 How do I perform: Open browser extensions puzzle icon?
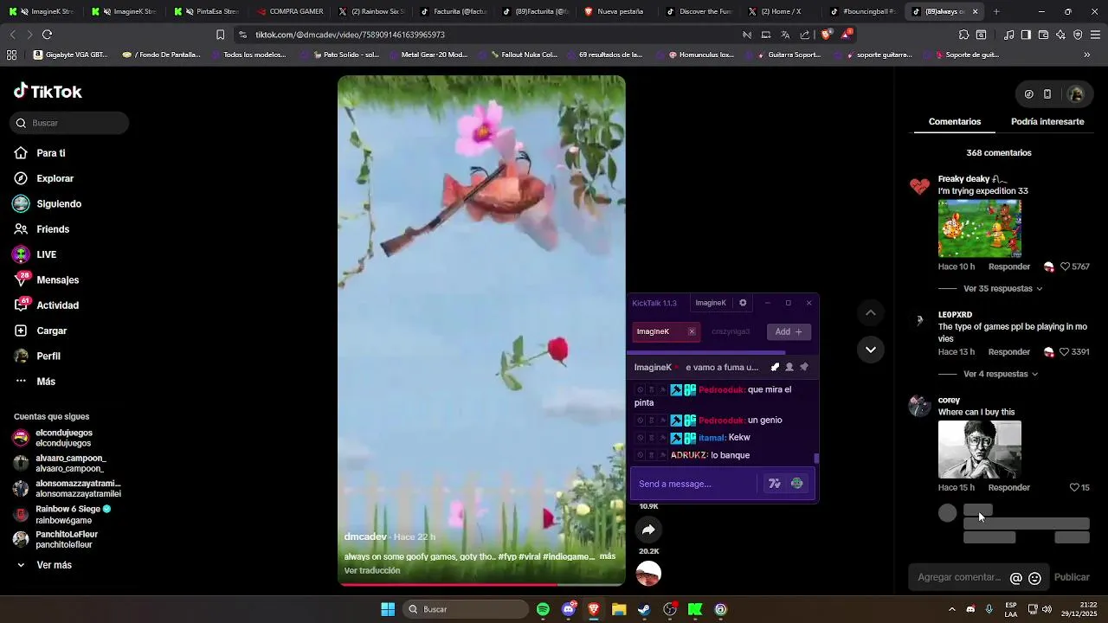[963, 35]
